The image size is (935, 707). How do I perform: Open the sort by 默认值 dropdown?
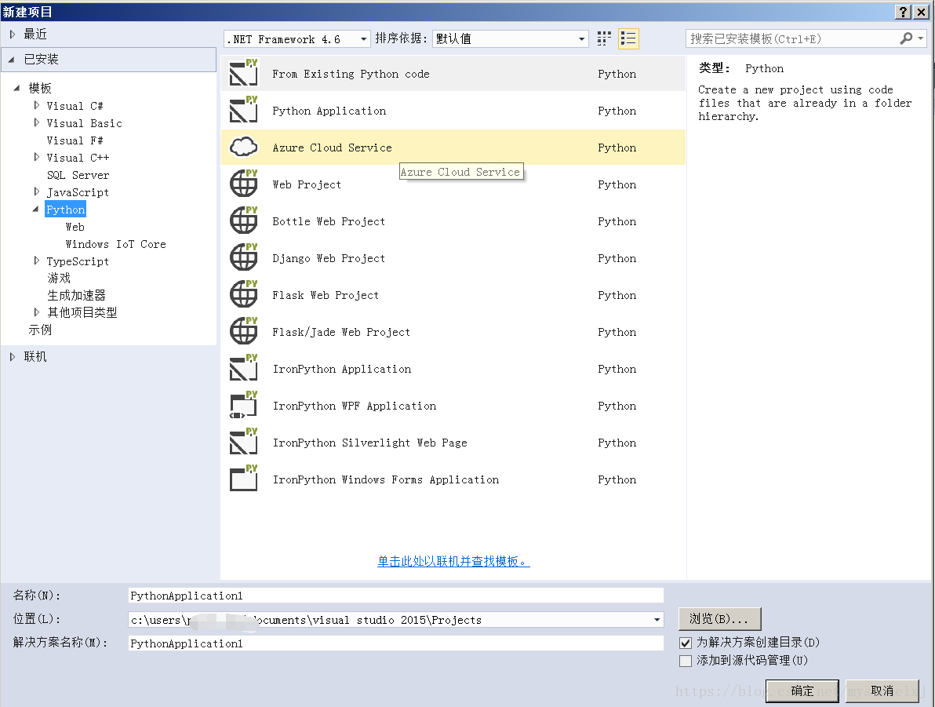(x=581, y=39)
